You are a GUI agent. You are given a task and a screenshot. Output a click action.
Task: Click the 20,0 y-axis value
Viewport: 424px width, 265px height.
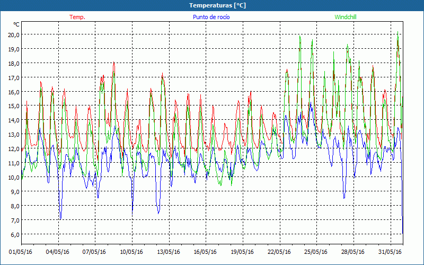pos(14,35)
